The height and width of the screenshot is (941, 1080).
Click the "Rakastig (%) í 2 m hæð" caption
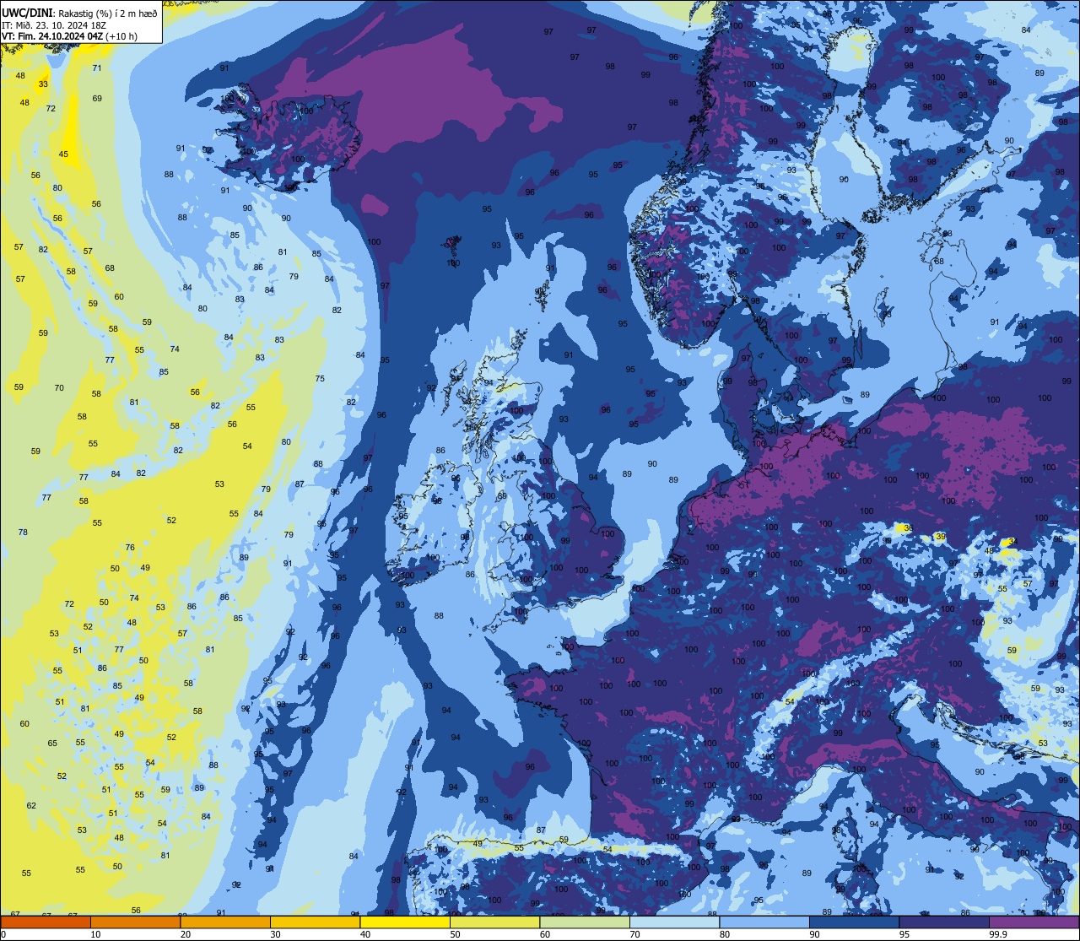pos(107,13)
